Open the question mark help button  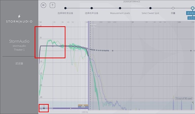tap(52, 5)
